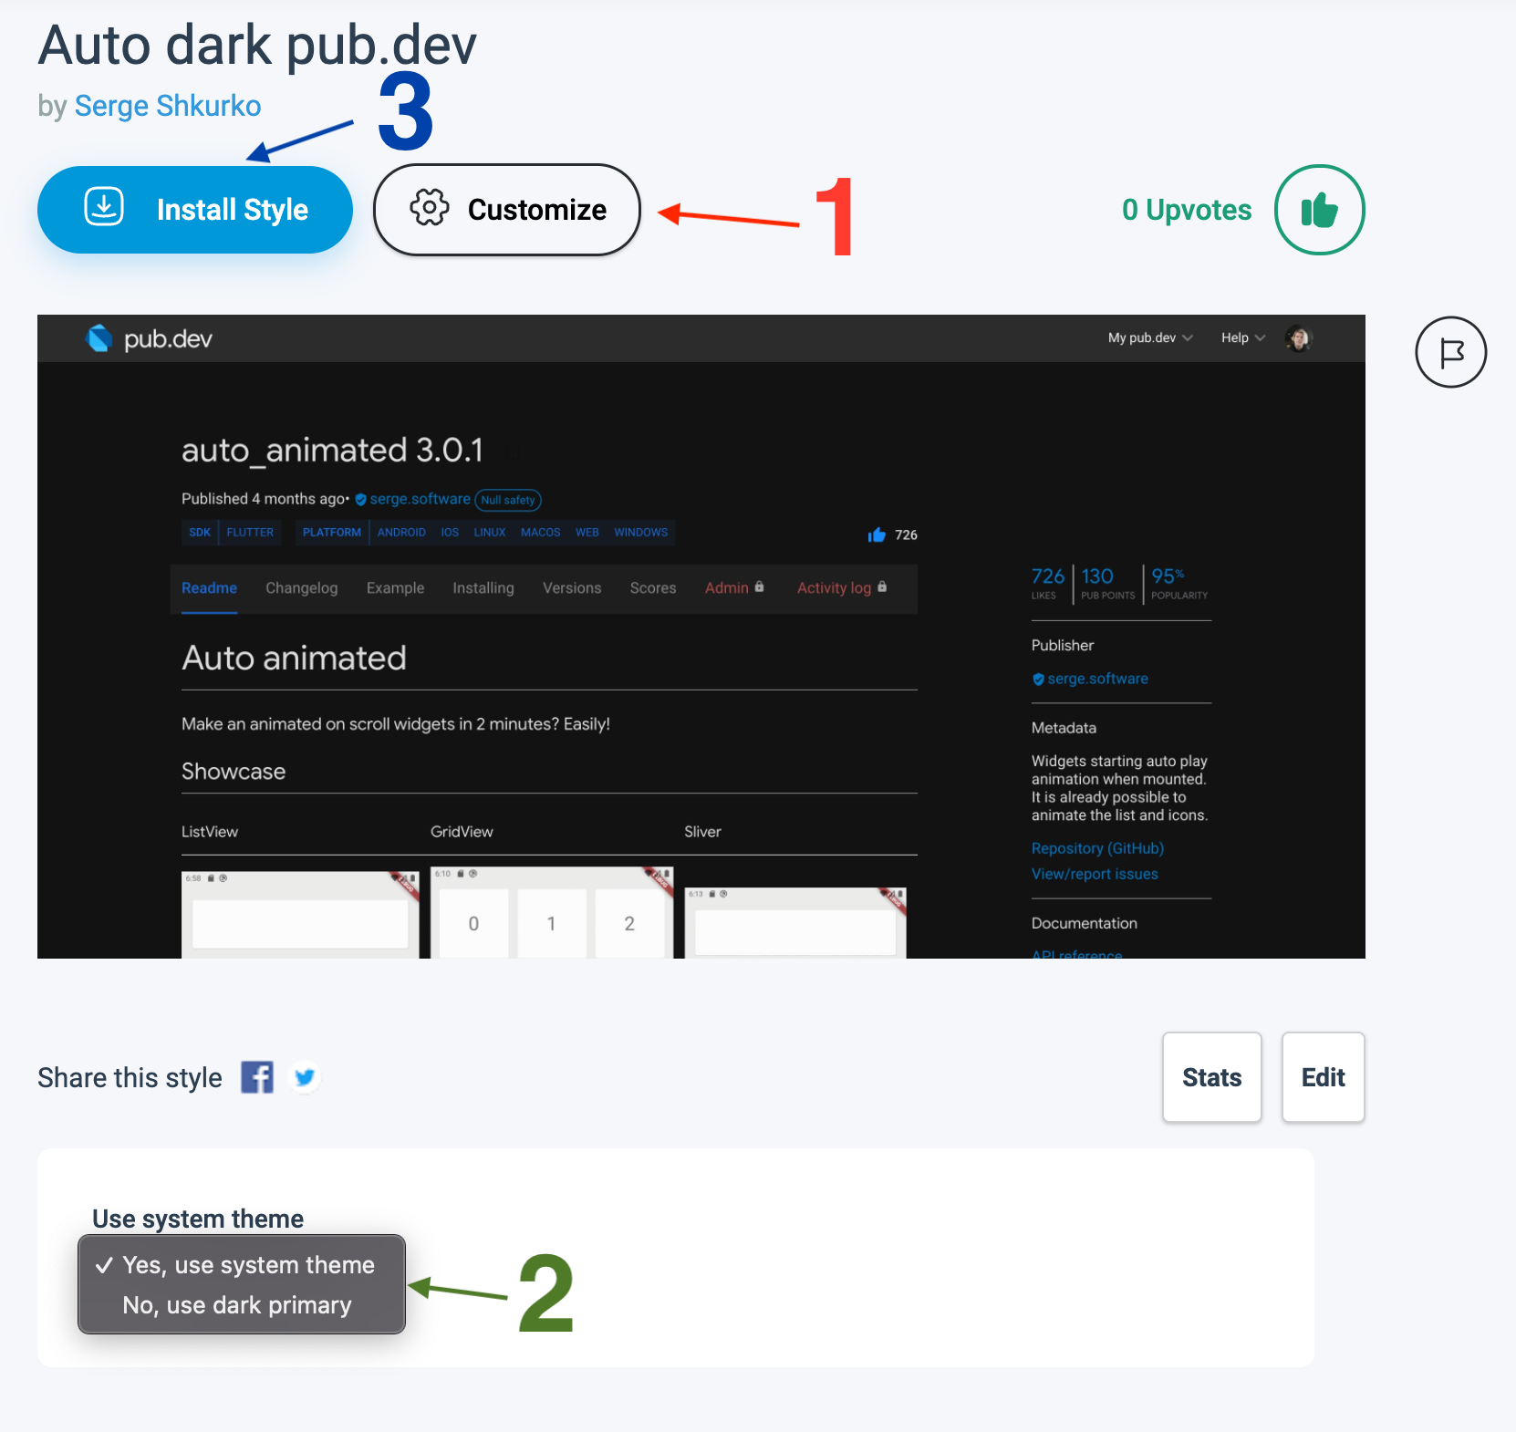This screenshot has height=1432, width=1516.
Task: Click the 'Use system theme' label
Action: (198, 1219)
